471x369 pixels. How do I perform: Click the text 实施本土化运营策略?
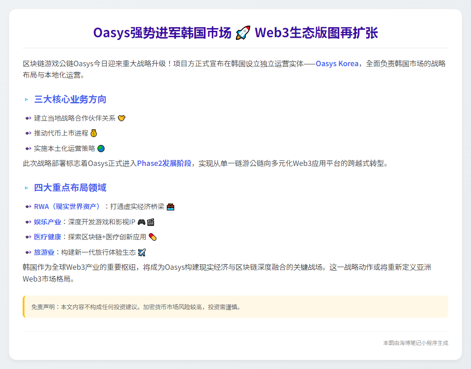pos(65,149)
